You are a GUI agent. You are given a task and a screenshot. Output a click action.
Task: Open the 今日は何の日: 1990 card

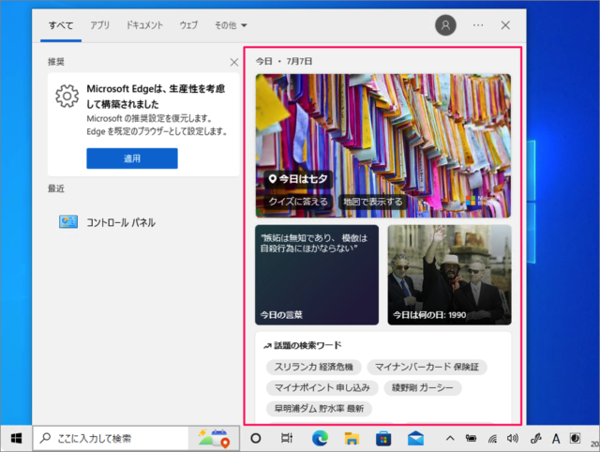click(x=450, y=275)
